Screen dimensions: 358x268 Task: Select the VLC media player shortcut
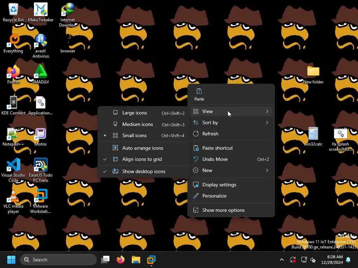pos(13,201)
